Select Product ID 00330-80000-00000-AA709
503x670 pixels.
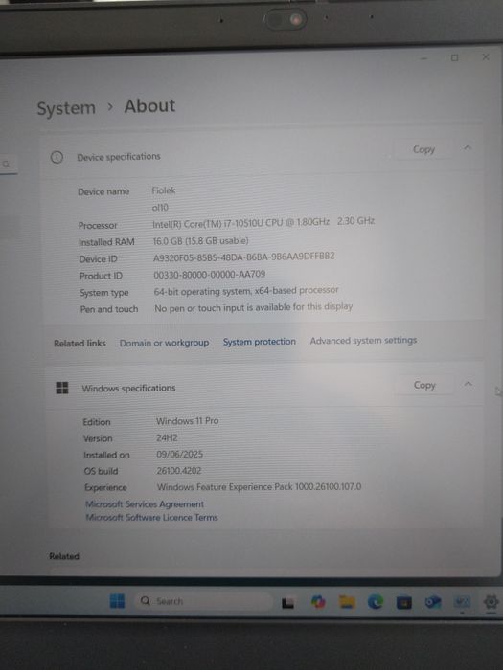210,275
